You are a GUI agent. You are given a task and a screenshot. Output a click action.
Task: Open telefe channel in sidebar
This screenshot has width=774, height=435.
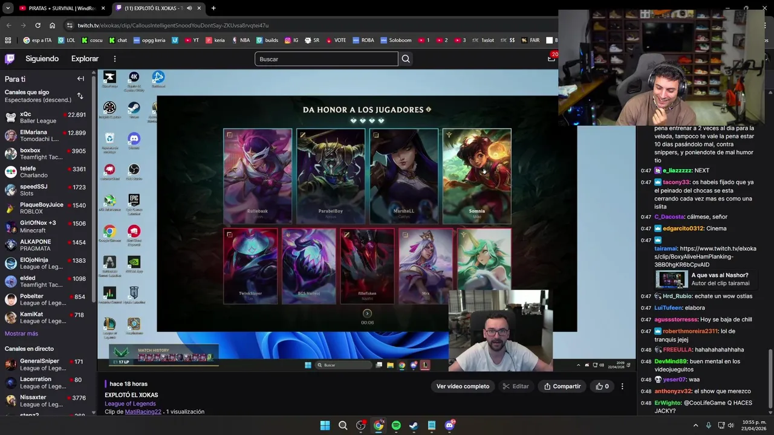click(46, 172)
